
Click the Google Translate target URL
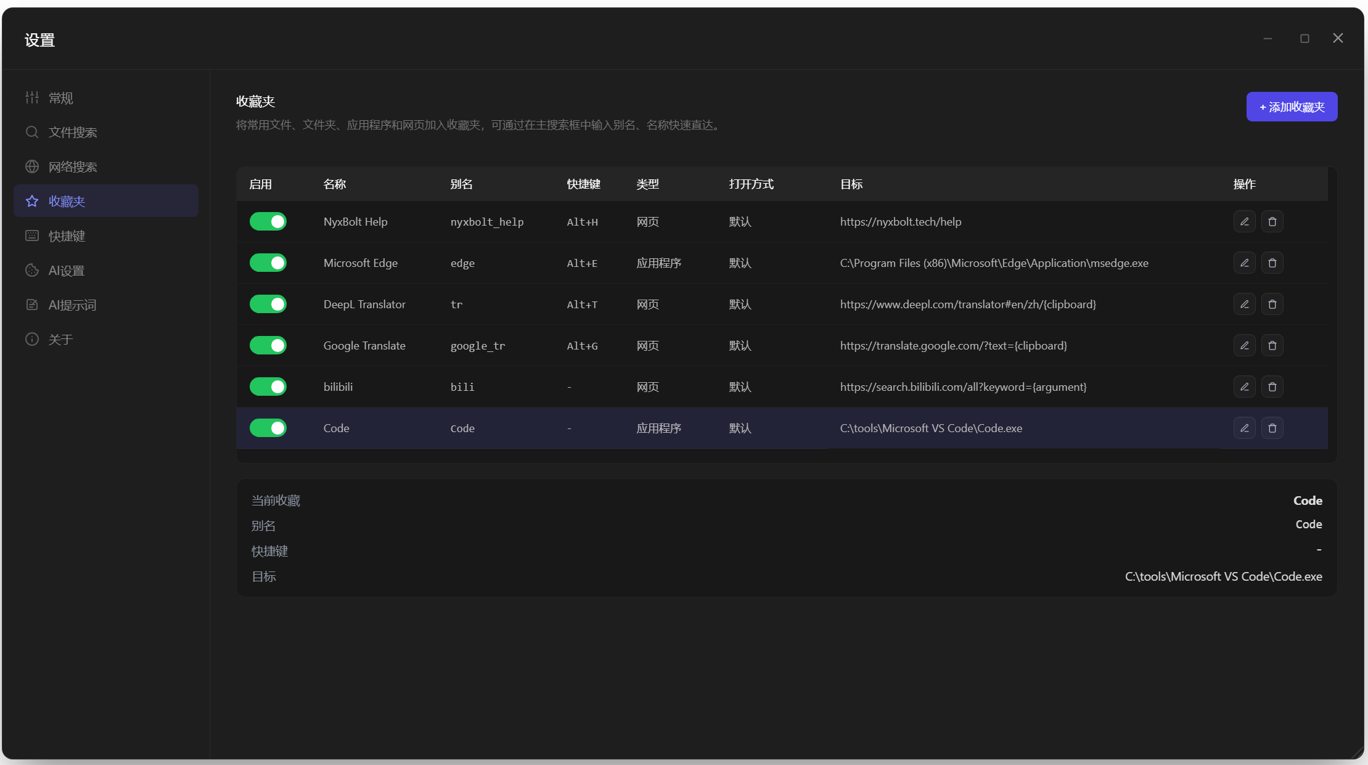(x=954, y=345)
